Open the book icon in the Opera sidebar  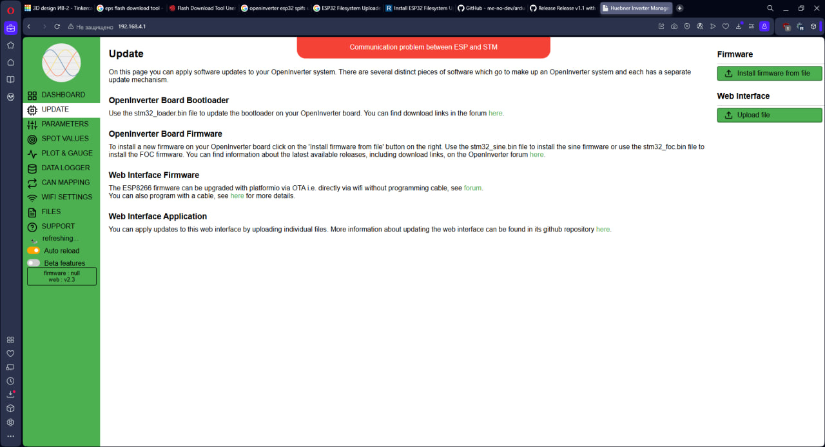[x=10, y=80]
